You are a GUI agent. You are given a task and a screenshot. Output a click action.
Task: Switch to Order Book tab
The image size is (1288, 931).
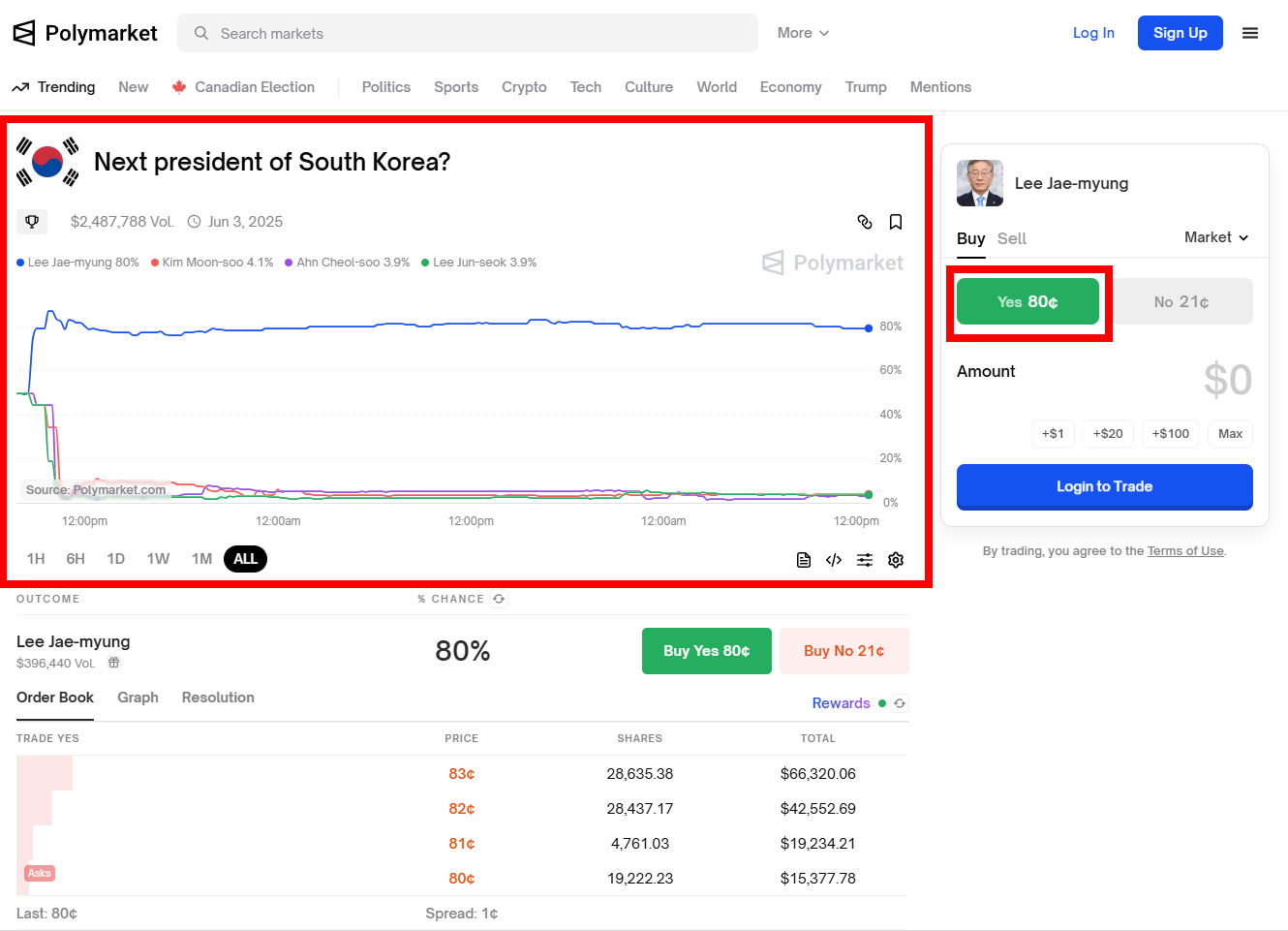[55, 698]
